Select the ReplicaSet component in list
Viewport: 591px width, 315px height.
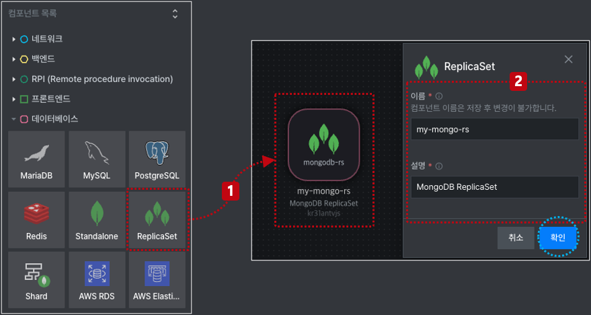[x=157, y=219]
